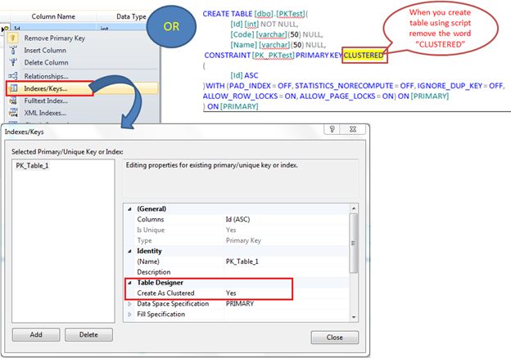Click the help question mark in Indexes/Keys dialog
Viewport: 511px width, 358px height.
pyautogui.click(x=332, y=129)
